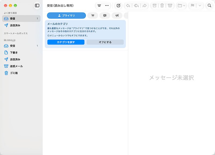Open the Move to folder icon
Image resolution: width=215 pixels, height=155 pixels.
[180, 6]
